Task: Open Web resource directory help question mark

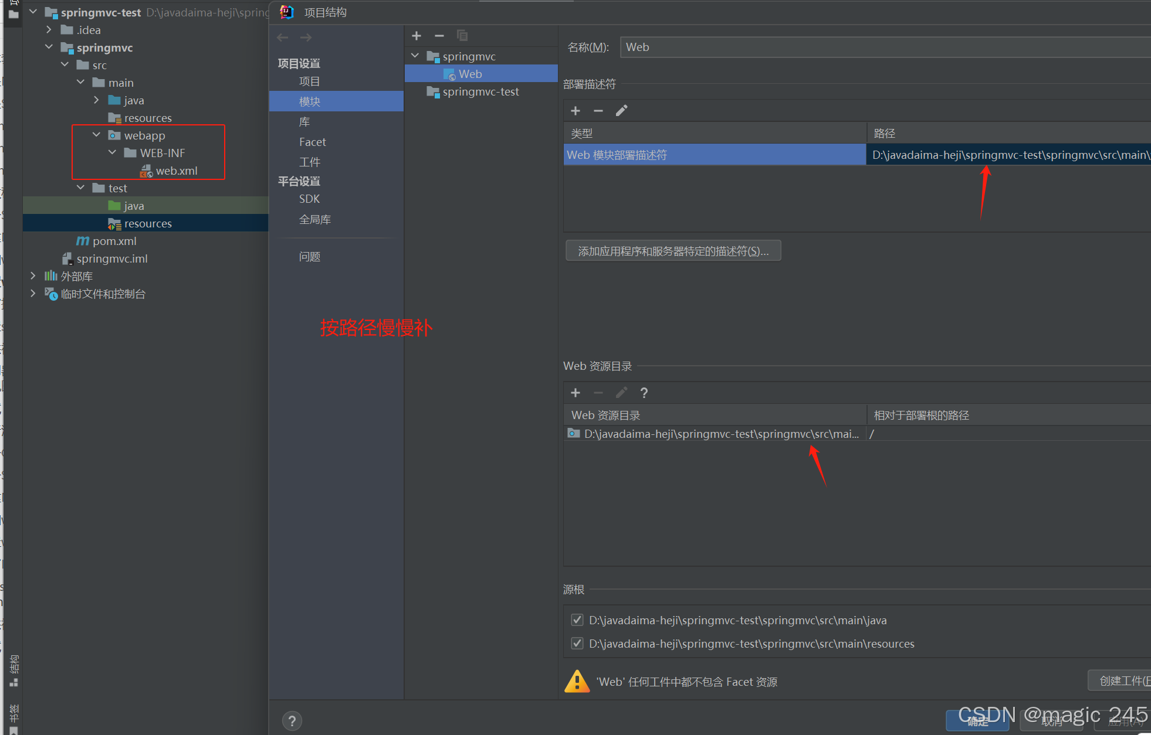Action: click(x=644, y=393)
